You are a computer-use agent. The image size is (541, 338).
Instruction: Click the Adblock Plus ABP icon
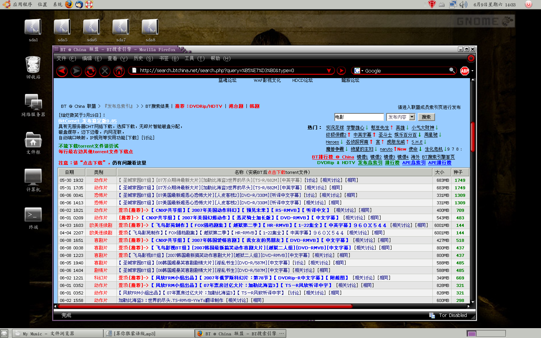(465, 71)
